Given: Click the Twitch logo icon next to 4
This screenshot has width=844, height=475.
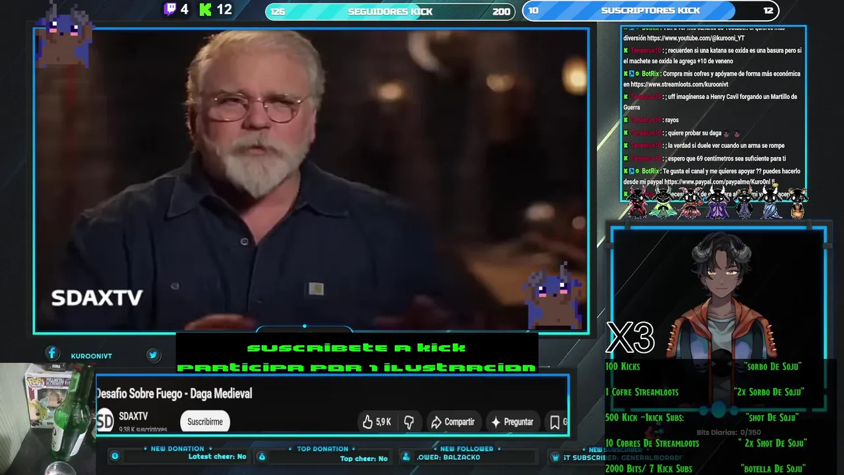Looking at the screenshot, I should tap(170, 9).
